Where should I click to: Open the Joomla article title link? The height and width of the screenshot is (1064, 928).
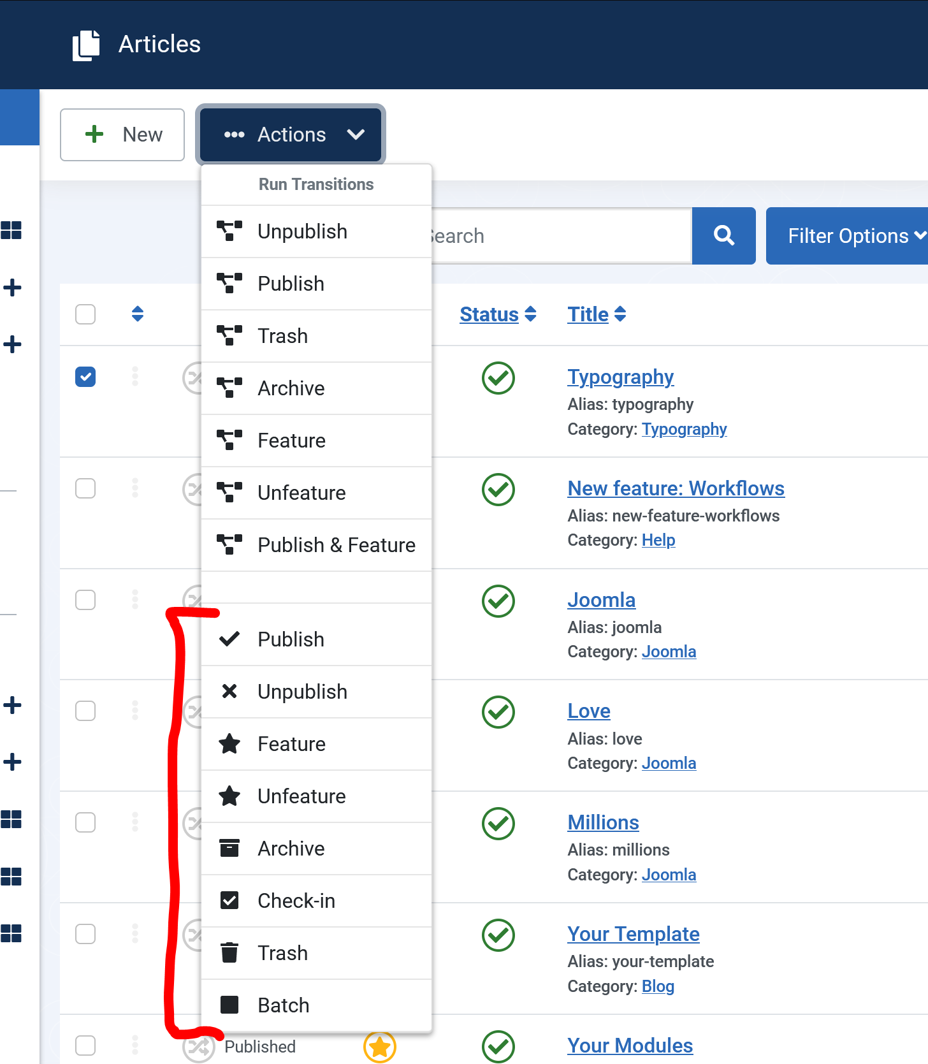coord(601,600)
